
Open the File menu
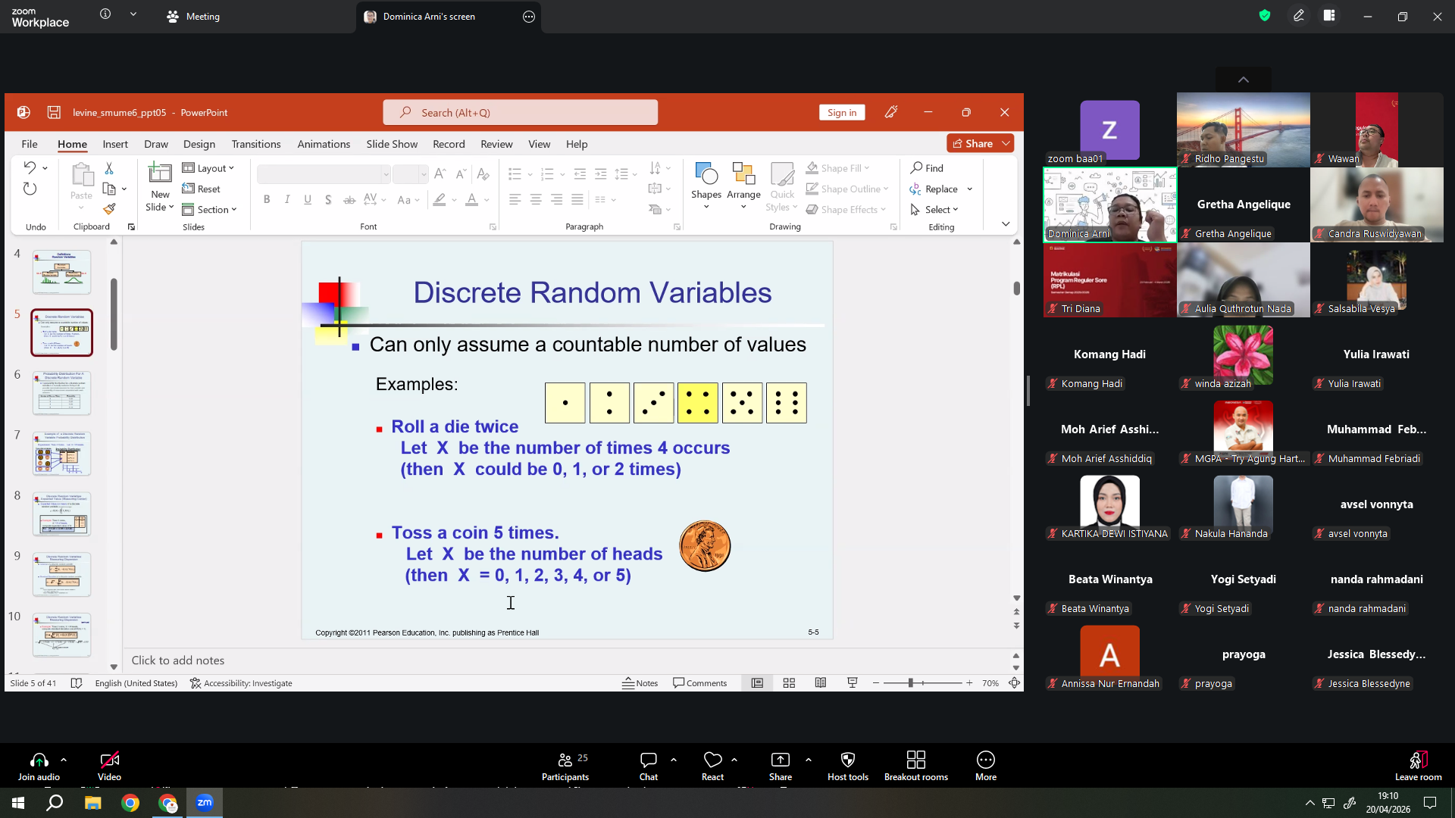point(30,144)
